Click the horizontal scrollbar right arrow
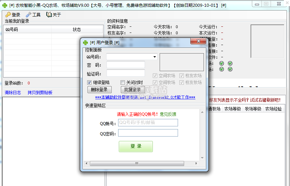Screen dimensions: 290x186 (196, 163)
